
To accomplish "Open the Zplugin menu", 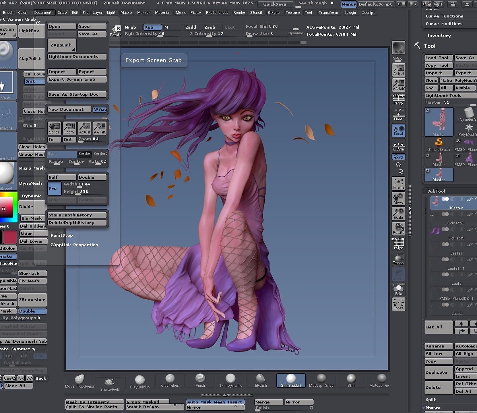I will pyautogui.click(x=350, y=13).
